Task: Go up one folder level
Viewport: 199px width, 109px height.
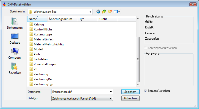Action: click(x=104, y=12)
